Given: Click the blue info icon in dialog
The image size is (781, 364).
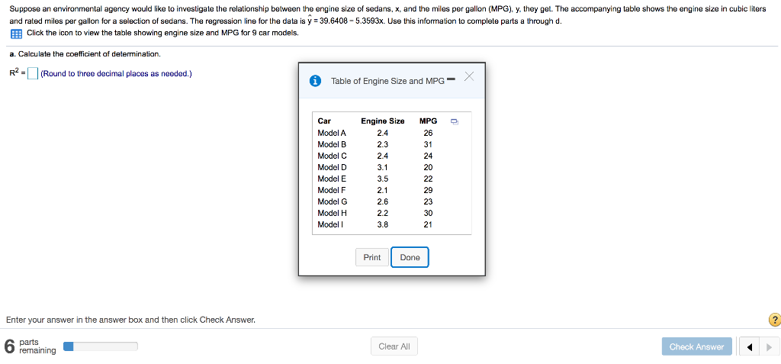Looking at the screenshot, I should [315, 81].
